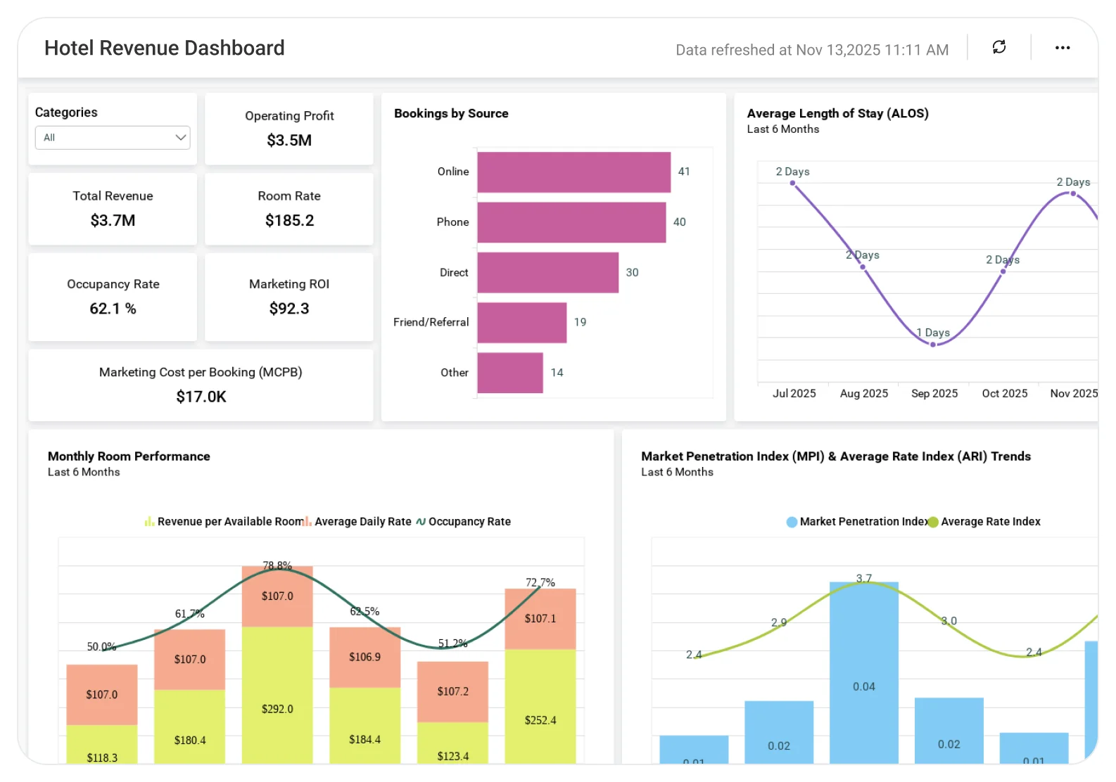
Task: Toggle Revenue per Available Room legend item
Action: pos(224,522)
